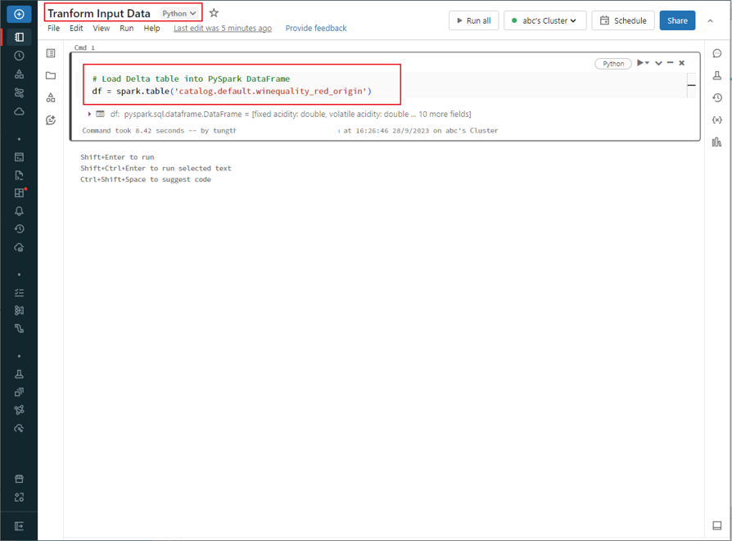The image size is (732, 541).
Task: Open Last edit was 5 minutes ago link
Action: (x=223, y=28)
